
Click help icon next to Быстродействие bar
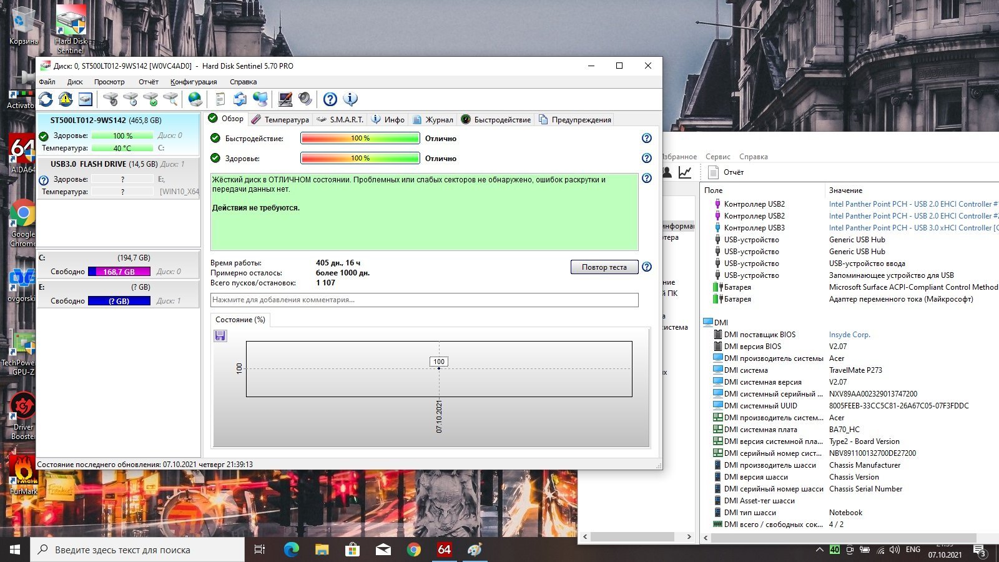(x=647, y=138)
